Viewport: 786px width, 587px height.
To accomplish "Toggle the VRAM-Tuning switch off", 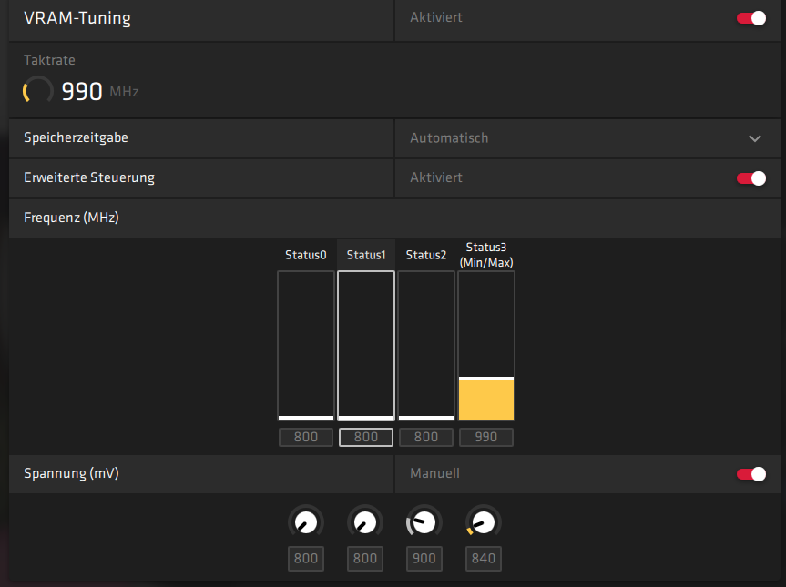I will click(750, 18).
